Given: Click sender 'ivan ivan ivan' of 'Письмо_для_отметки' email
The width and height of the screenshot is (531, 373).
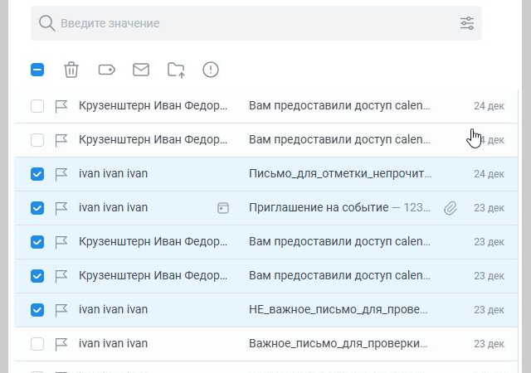Looking at the screenshot, I should 113,173.
